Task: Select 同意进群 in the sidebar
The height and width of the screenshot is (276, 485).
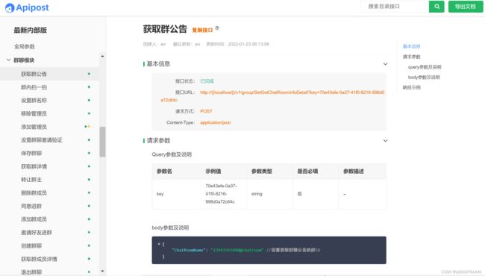Action: coord(49,206)
